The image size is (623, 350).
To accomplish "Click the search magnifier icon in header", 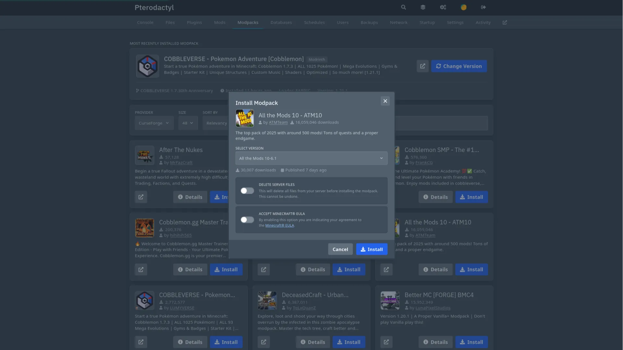I will (403, 7).
